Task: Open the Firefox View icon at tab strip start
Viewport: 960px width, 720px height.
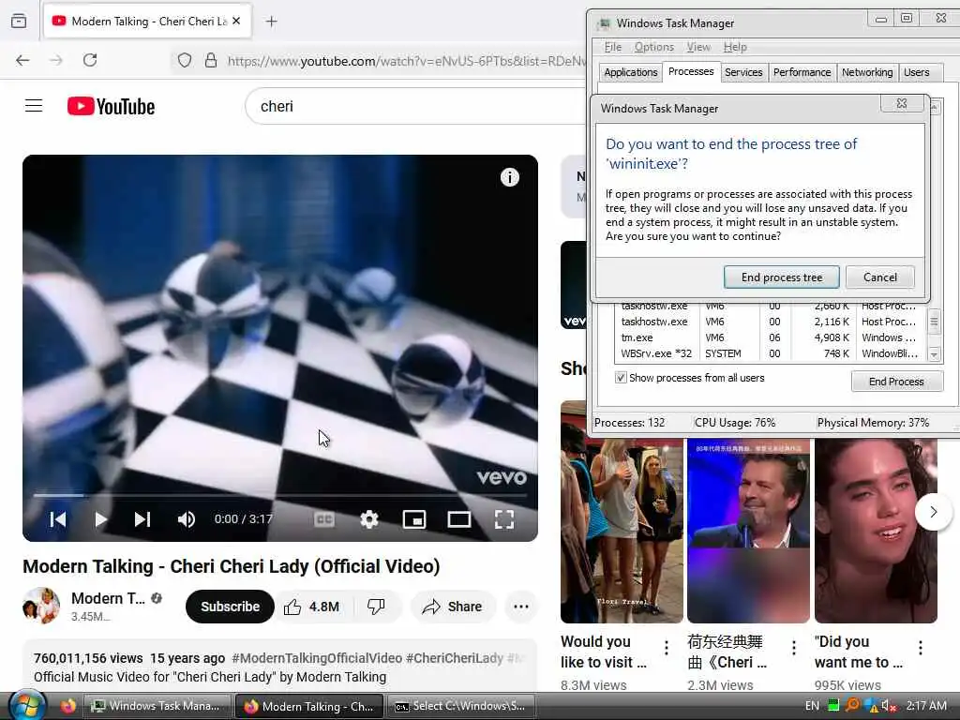Action: pos(19,22)
